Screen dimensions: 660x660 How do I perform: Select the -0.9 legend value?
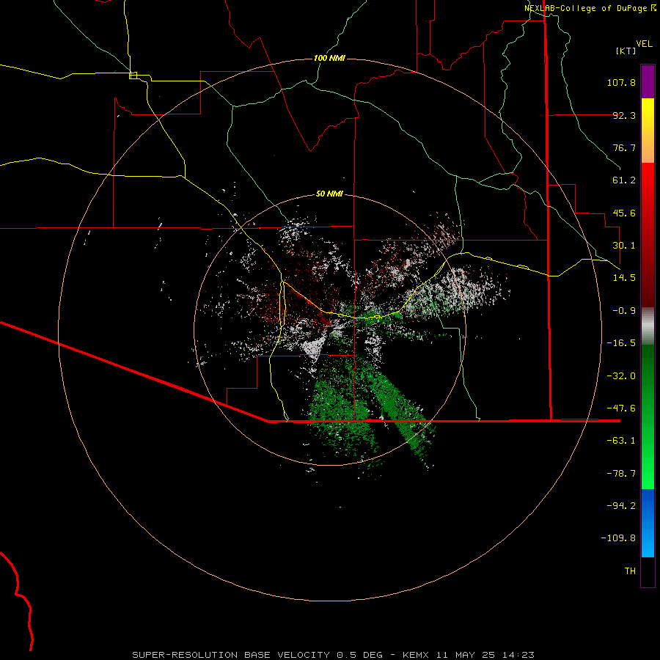pos(624,311)
